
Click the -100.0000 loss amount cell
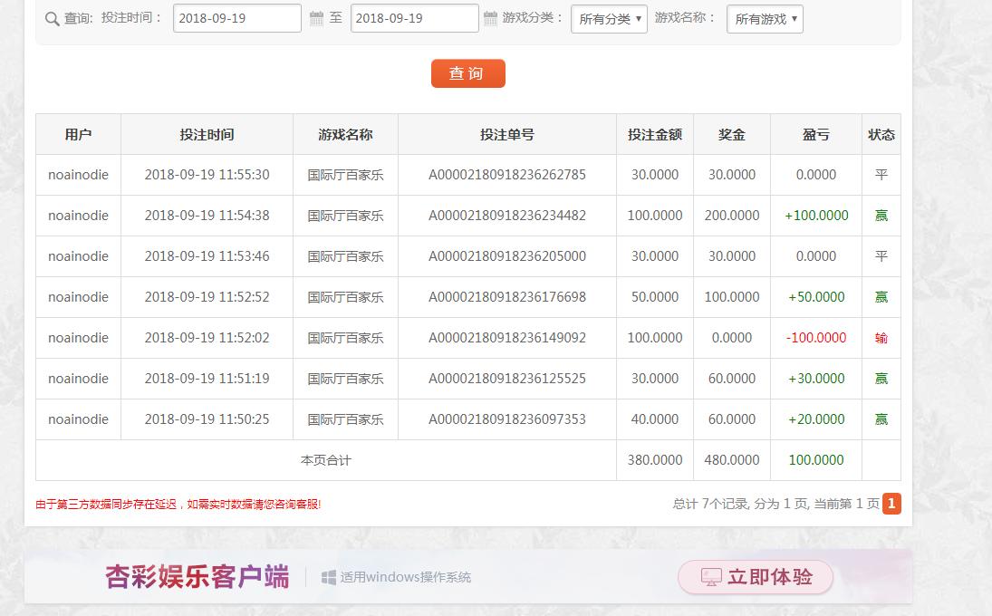tap(815, 338)
